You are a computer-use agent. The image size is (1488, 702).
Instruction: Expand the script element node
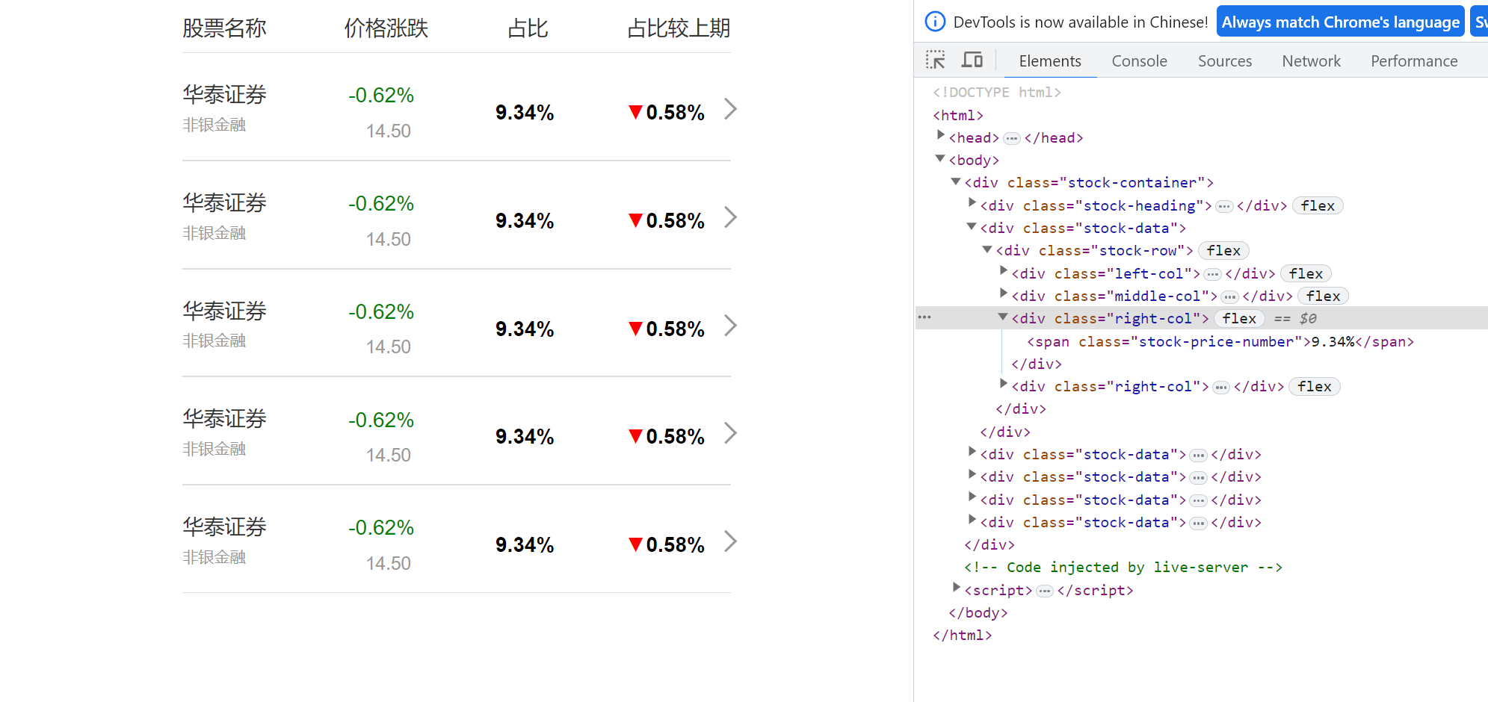pyautogui.click(x=956, y=588)
